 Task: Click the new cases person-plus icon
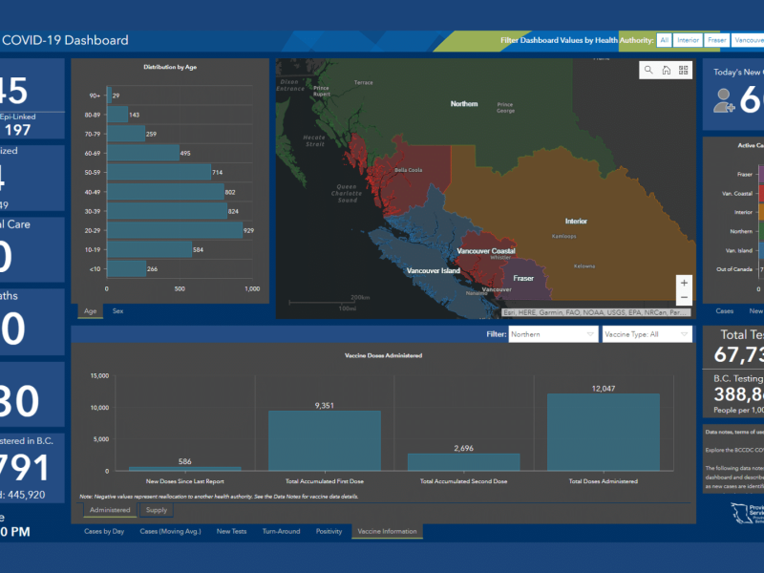tap(725, 99)
